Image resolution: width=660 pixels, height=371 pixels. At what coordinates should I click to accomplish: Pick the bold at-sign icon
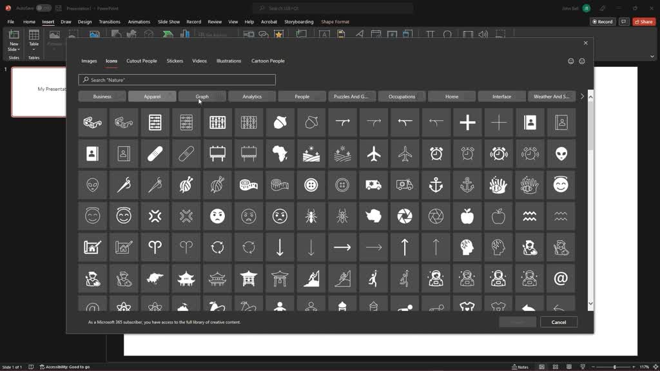561,278
